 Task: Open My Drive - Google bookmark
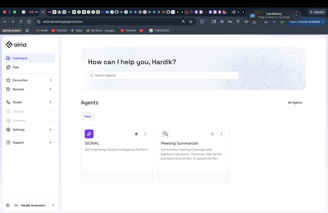[101, 30]
